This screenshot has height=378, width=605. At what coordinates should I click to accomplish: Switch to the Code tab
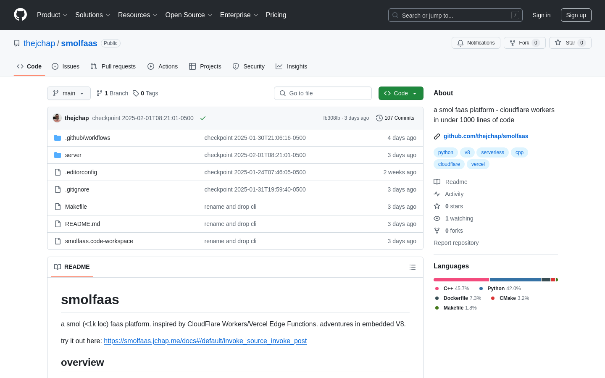29,66
